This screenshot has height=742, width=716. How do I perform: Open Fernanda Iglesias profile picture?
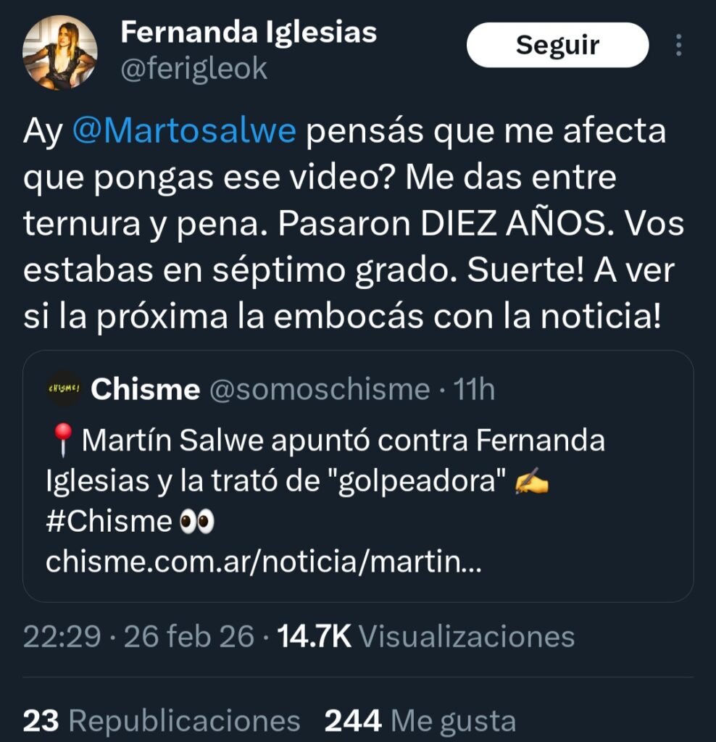(60, 52)
